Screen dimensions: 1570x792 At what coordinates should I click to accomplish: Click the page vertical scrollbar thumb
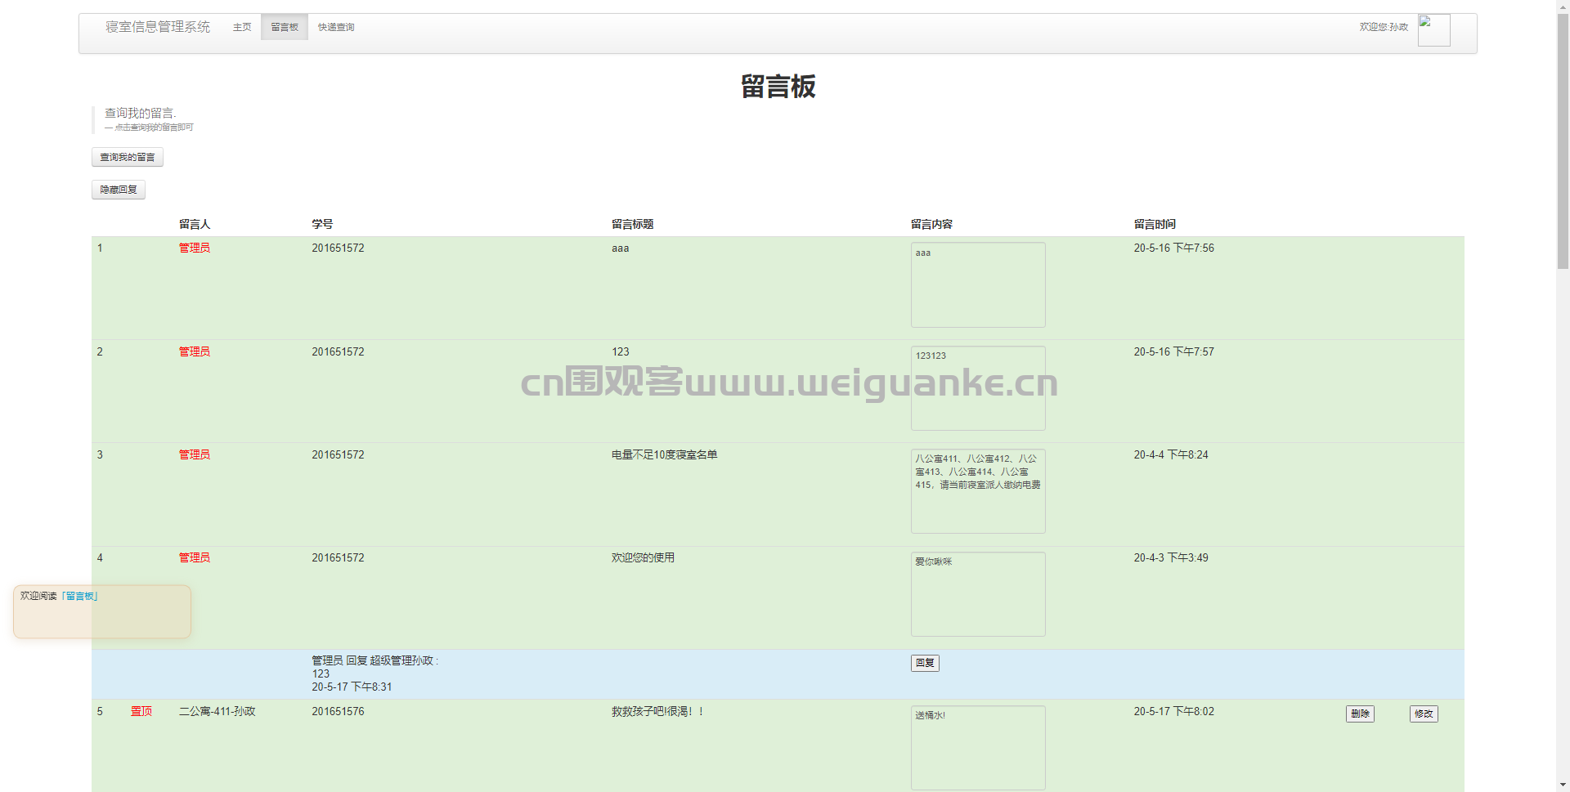[1563, 139]
